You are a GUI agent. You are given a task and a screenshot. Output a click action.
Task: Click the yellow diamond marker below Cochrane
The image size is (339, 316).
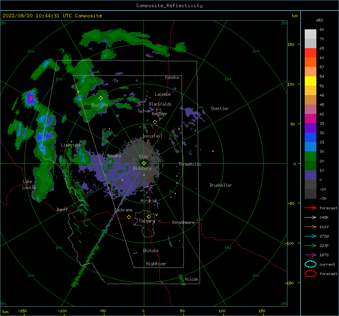[x=129, y=217]
